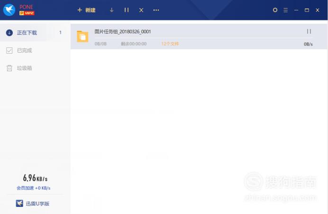The width and height of the screenshot is (328, 214).
Task: Open the three-dot more options menu
Action: coord(156,10)
